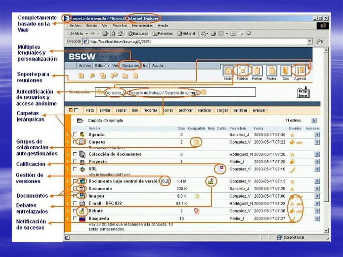Open the BSCW Archivo menu
The width and height of the screenshot is (343, 257).
pos(85,65)
